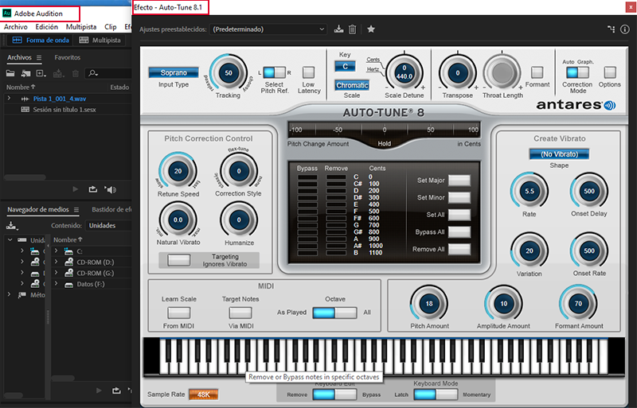Enable the Low Latency button

click(309, 72)
